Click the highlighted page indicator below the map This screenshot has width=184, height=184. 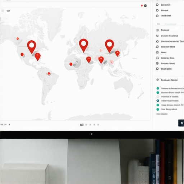tap(82, 125)
